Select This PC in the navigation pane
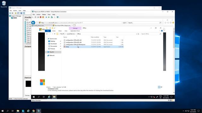Screen dimensions: 202x113 (53, 52)
